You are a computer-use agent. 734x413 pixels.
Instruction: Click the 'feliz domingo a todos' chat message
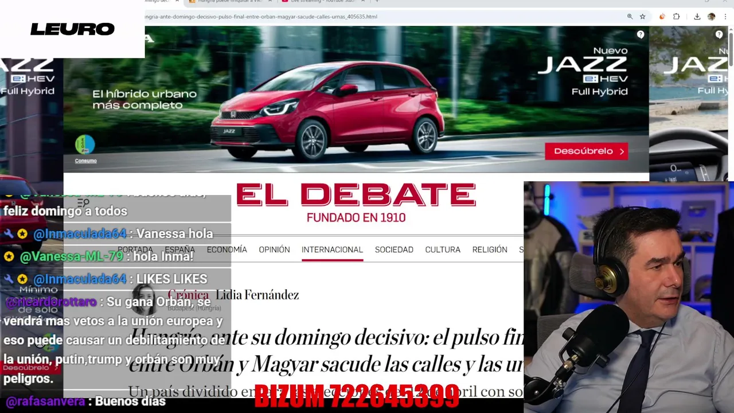(65, 211)
